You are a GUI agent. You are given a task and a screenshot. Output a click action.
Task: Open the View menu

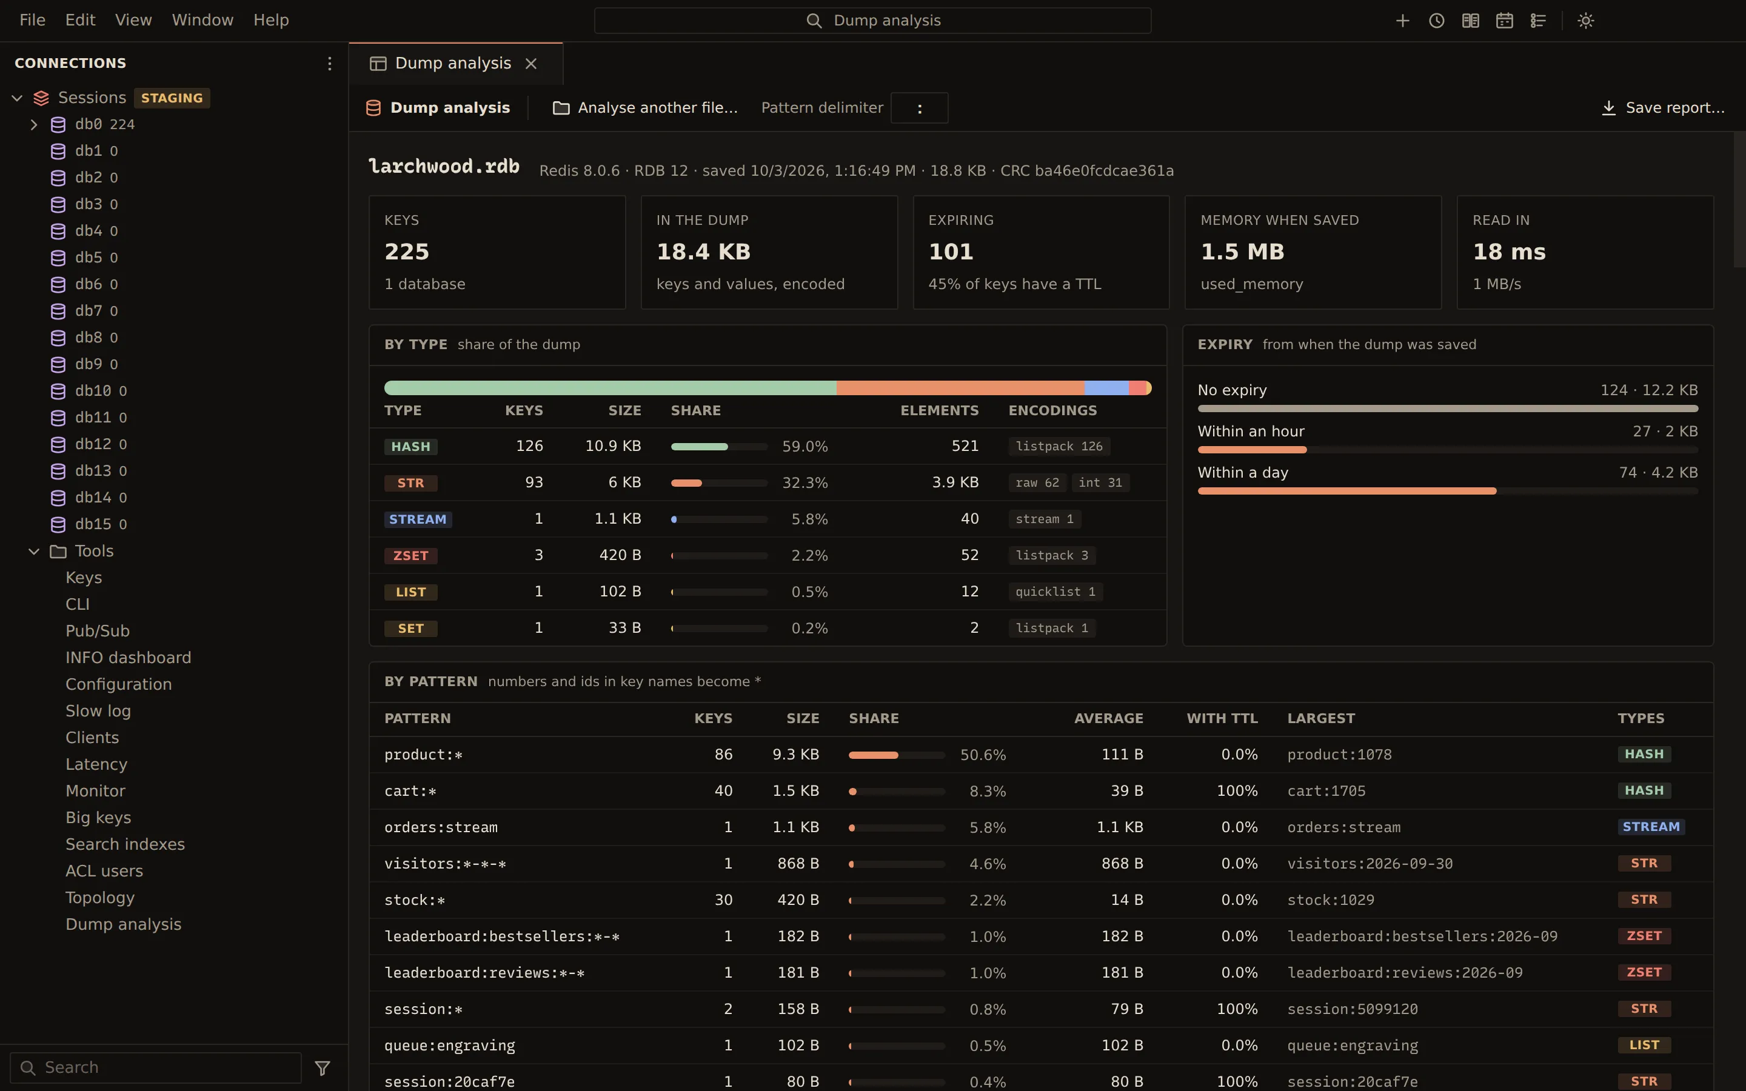133,20
